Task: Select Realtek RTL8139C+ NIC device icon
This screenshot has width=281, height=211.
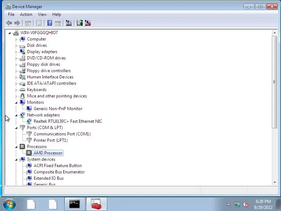Action: (x=29, y=121)
